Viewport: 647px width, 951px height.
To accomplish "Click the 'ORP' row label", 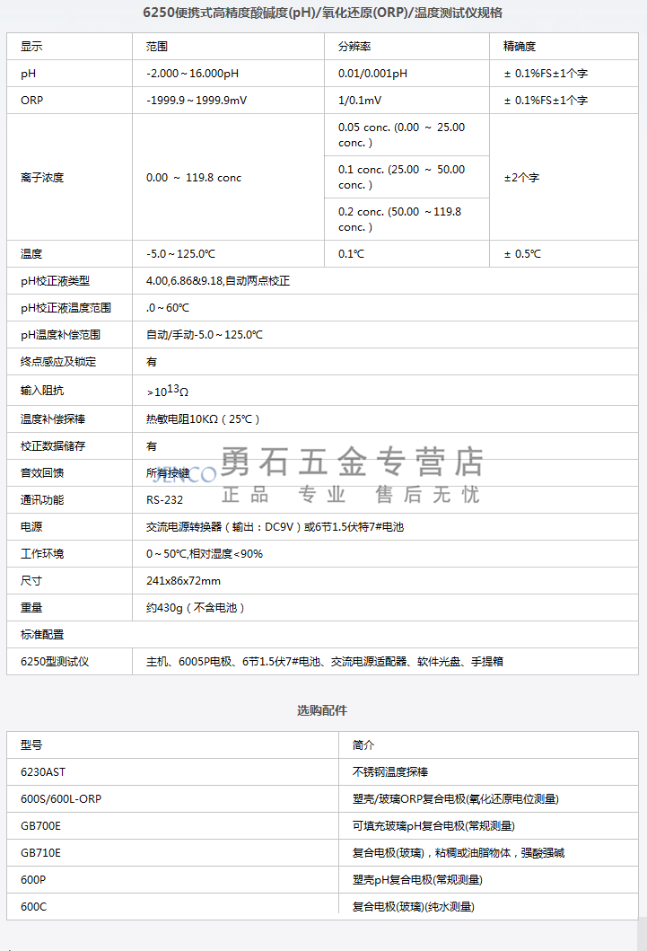I will pos(31,101).
